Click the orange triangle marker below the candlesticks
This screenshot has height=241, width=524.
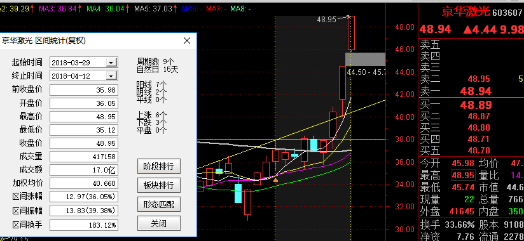tap(276, 180)
